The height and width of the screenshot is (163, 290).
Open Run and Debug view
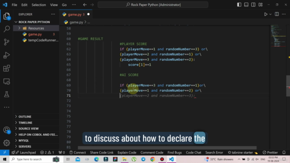coord(6,55)
